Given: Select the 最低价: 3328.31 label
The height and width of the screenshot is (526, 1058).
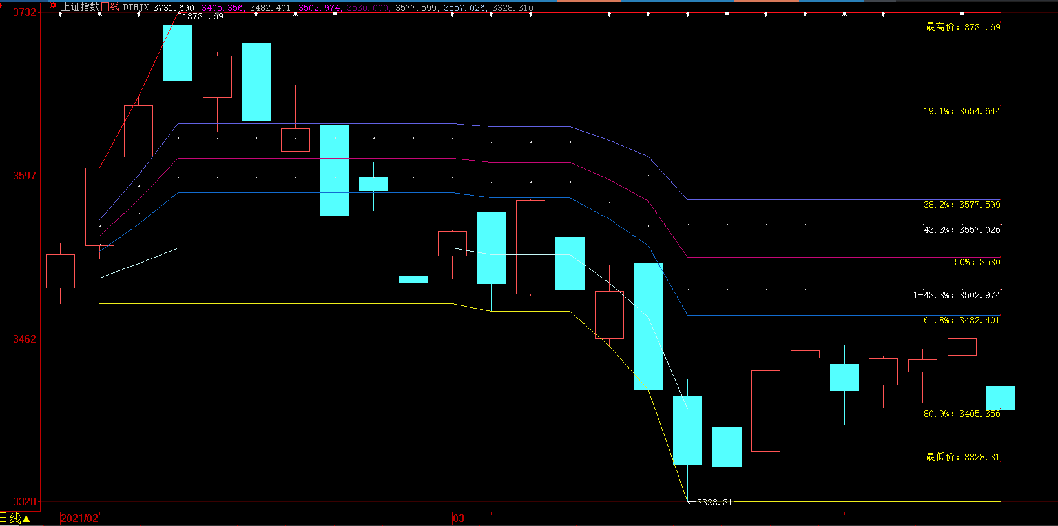Looking at the screenshot, I should [962, 457].
